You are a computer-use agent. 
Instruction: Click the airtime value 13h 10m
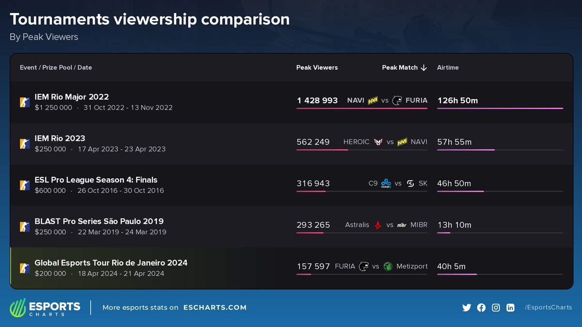click(454, 225)
